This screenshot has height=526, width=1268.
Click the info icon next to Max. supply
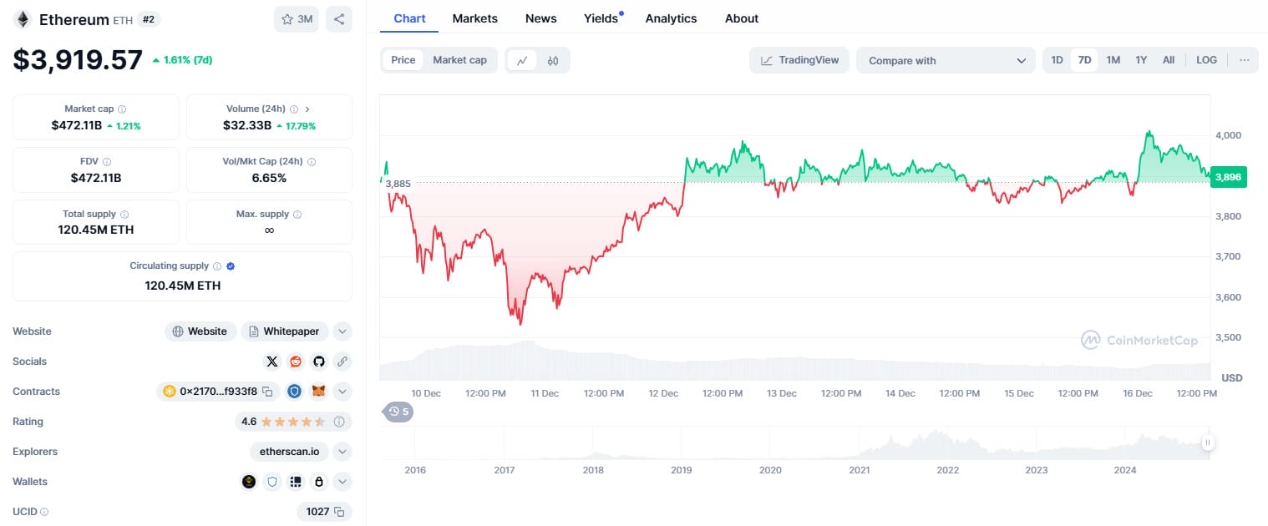(297, 215)
